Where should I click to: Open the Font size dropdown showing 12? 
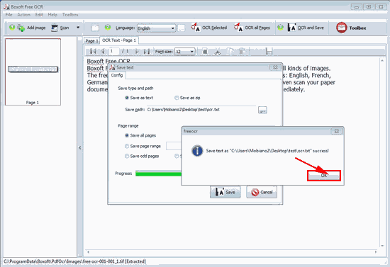coord(185,52)
